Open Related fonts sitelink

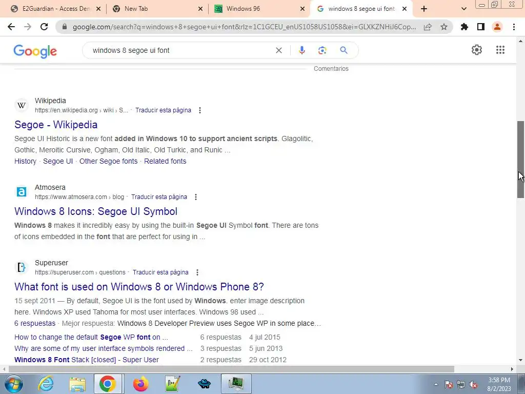click(x=165, y=161)
